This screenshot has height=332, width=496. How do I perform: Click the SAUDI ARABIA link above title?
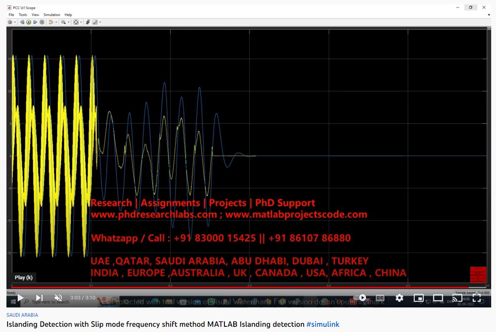pyautogui.click(x=22, y=315)
